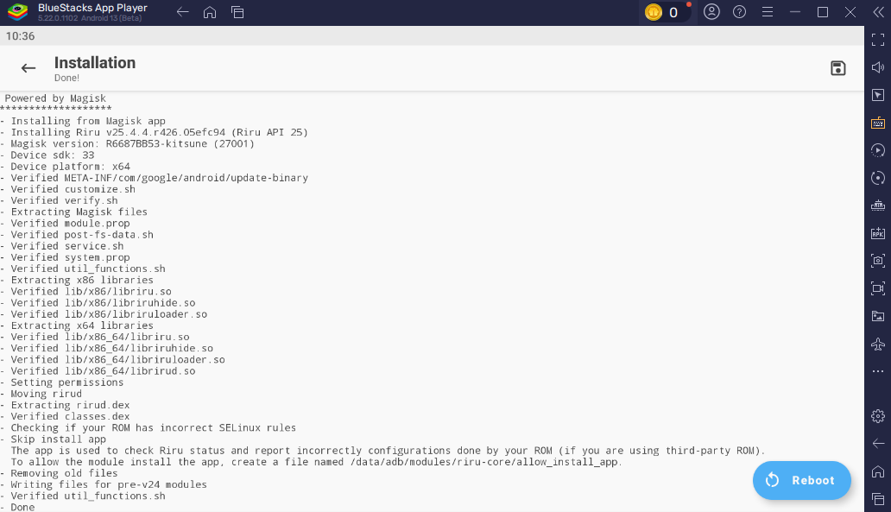This screenshot has height=512, width=891.
Task: Click the "Verified META-INF" update-binary line
Action: (x=154, y=178)
